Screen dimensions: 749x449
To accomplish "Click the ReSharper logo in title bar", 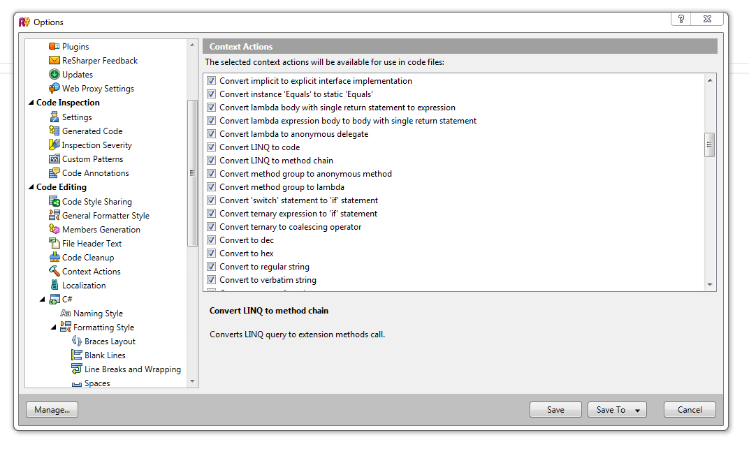I will (x=24, y=22).
